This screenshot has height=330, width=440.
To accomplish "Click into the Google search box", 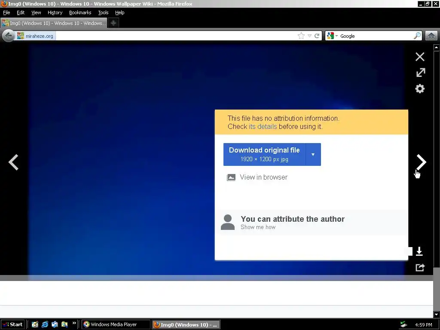I will click(376, 36).
